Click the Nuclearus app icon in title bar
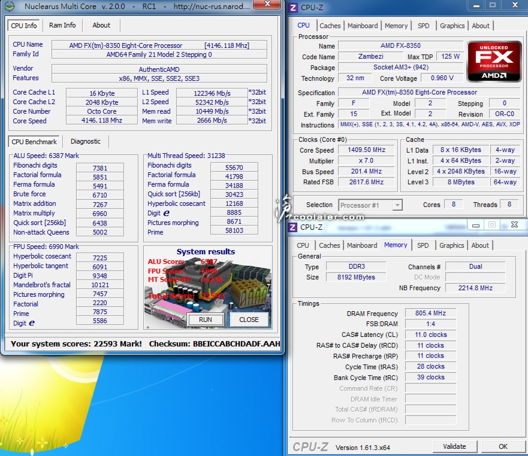Image resolution: width=528 pixels, height=456 pixels. click(x=10, y=6)
